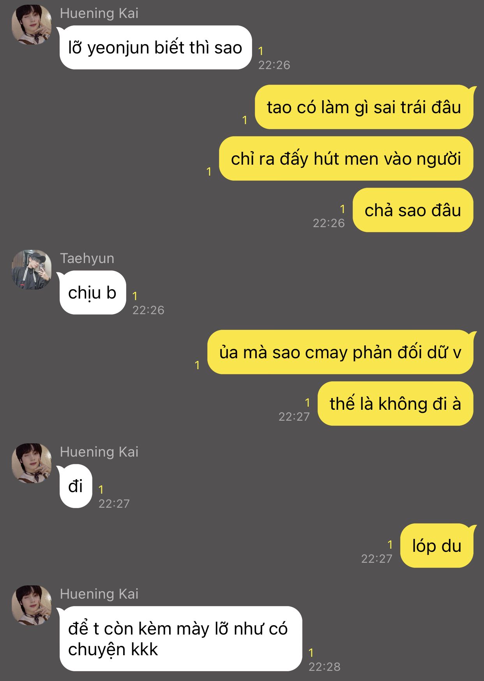Tap the 'tao có làm gì sai trái đâu' bubble
This screenshot has height=681, width=484.
coord(365,107)
